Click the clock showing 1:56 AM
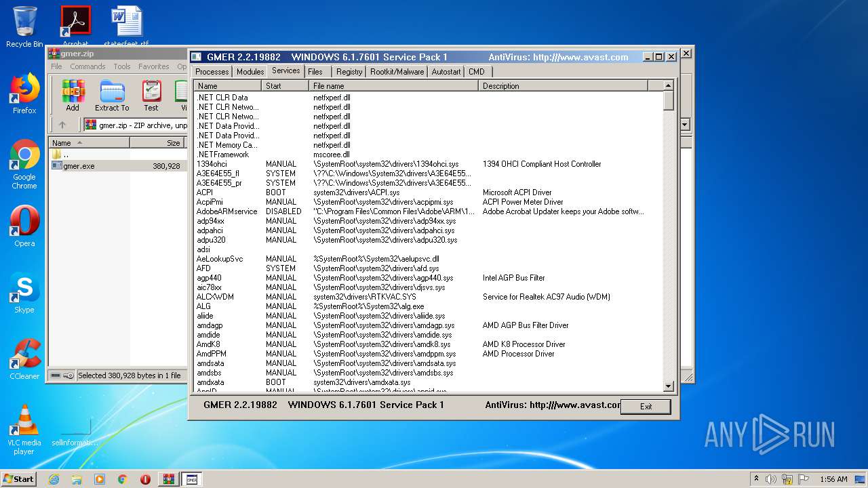 (x=833, y=479)
